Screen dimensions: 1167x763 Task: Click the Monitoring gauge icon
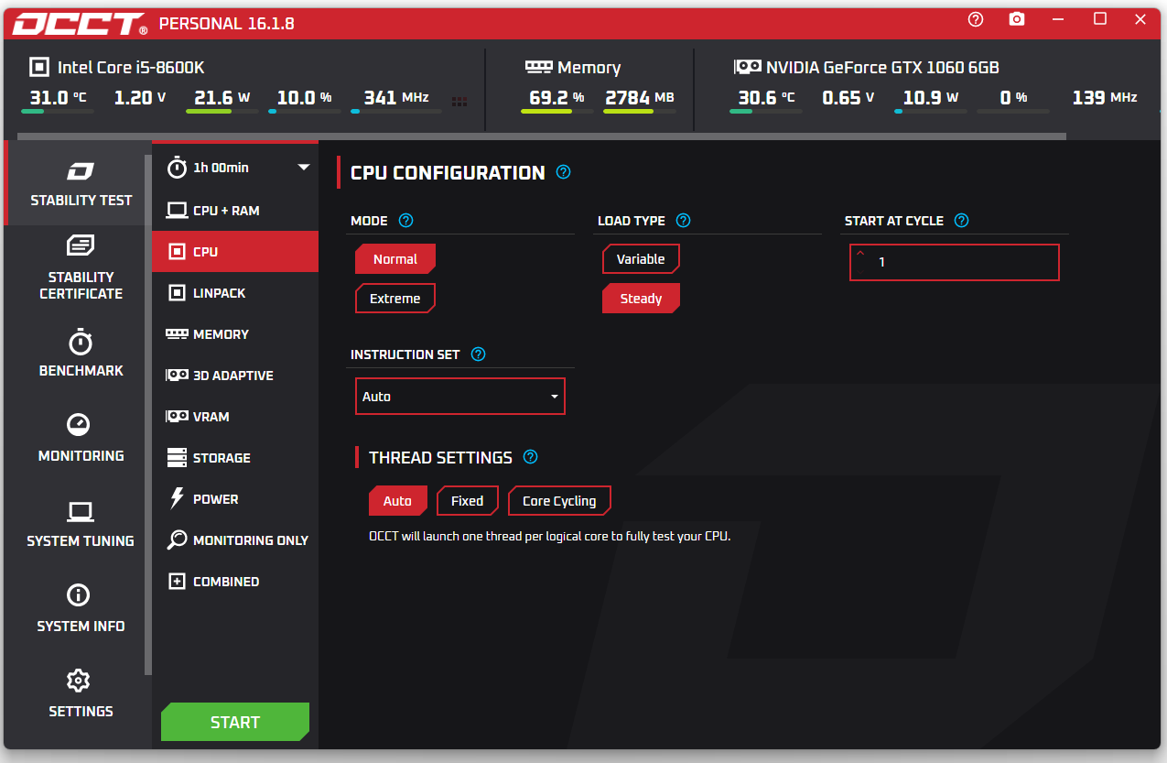coord(79,424)
